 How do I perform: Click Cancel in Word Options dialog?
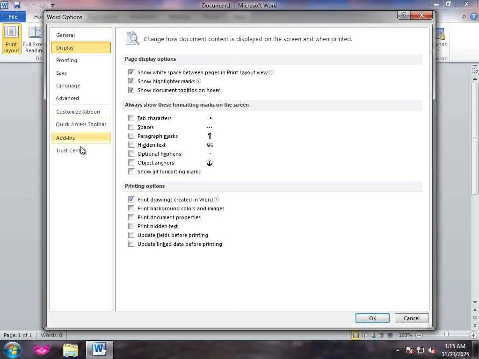[x=412, y=318]
